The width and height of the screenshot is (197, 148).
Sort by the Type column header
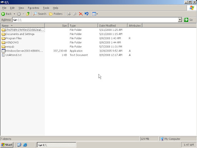point(83,25)
